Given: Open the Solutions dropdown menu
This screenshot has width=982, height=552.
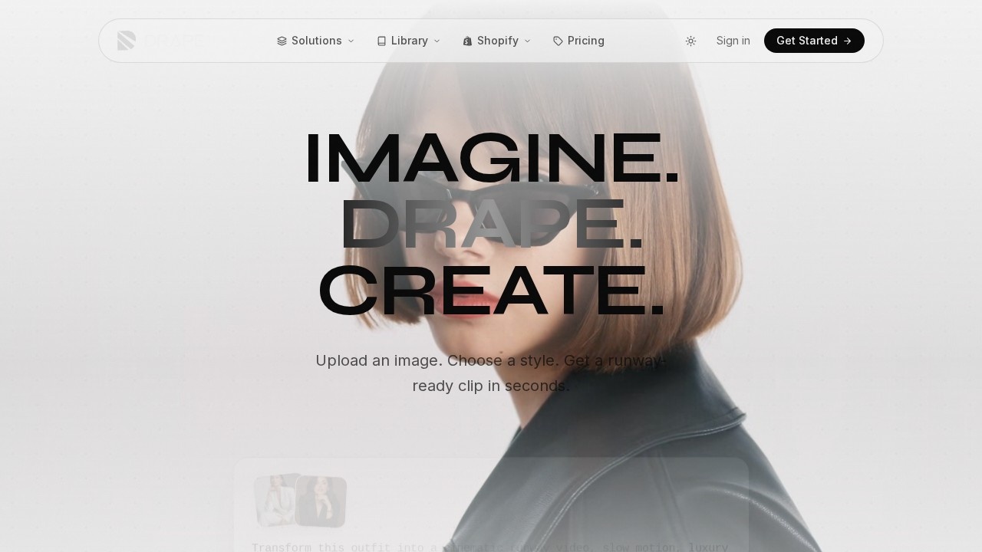Looking at the screenshot, I should (315, 41).
